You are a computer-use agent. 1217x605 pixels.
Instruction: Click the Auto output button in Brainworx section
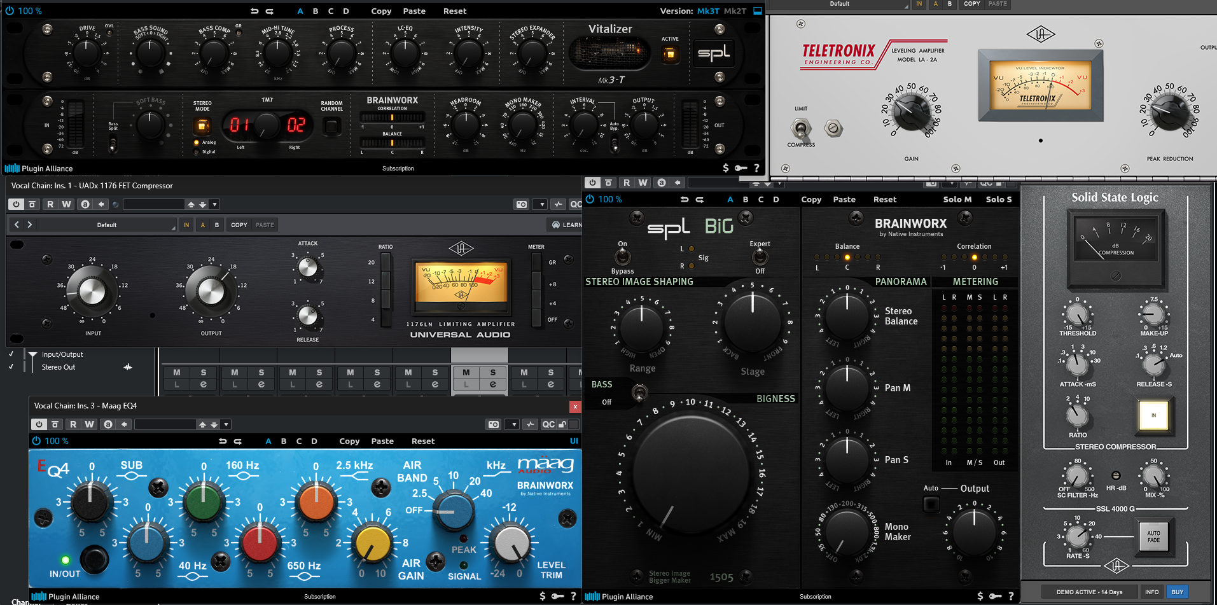click(931, 504)
